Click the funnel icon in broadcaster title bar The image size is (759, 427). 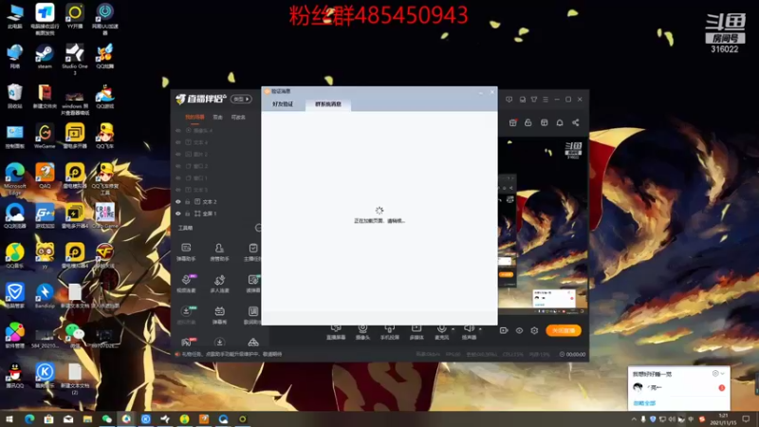click(x=534, y=100)
